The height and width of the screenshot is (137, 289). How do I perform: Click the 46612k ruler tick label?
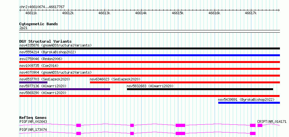(x=68, y=13)
